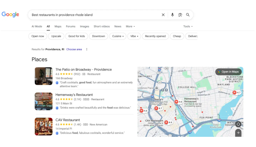256x147 pixels.
Task: Click The Patio on Broadway thumbnail photo
Action: (x=43, y=76)
